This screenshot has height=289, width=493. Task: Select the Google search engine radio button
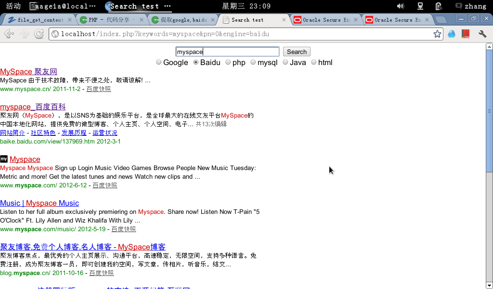[159, 62]
